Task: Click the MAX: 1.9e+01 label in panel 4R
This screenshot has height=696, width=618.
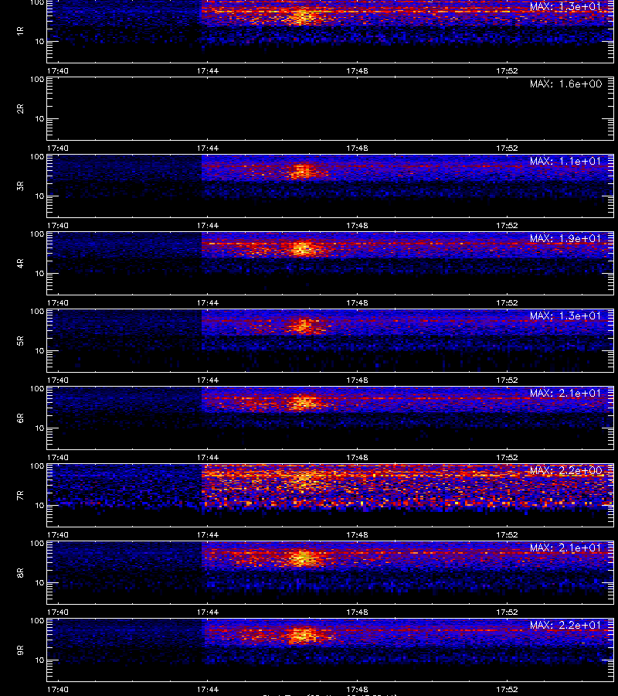Action: (565, 238)
